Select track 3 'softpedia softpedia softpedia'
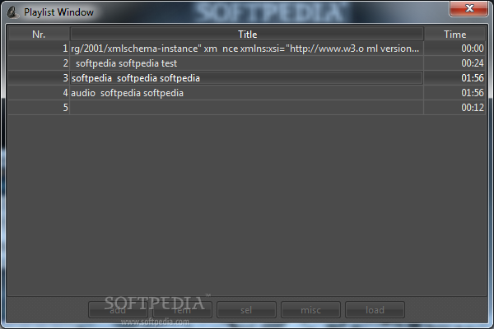494x329 pixels. pyautogui.click(x=247, y=78)
